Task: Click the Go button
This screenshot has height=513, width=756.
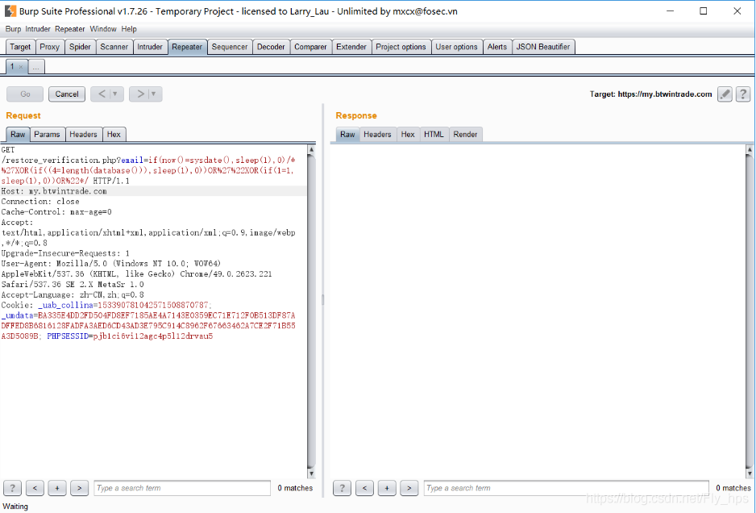Action: [x=25, y=94]
